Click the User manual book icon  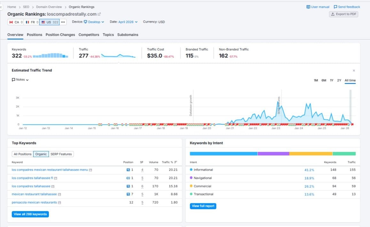(x=308, y=7)
